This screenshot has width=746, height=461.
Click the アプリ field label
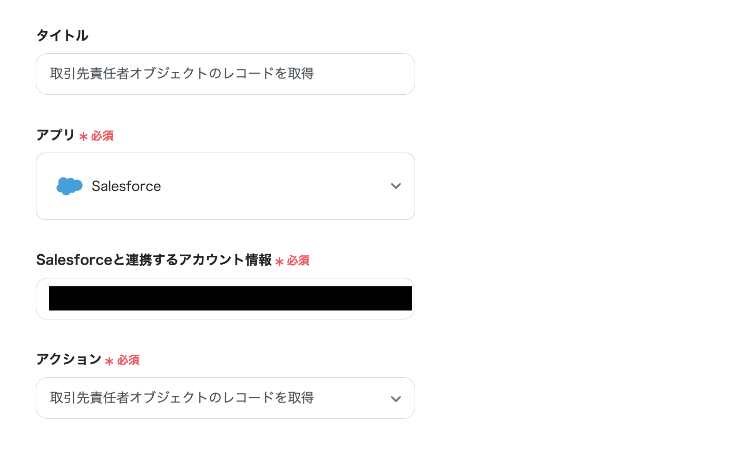click(x=55, y=135)
